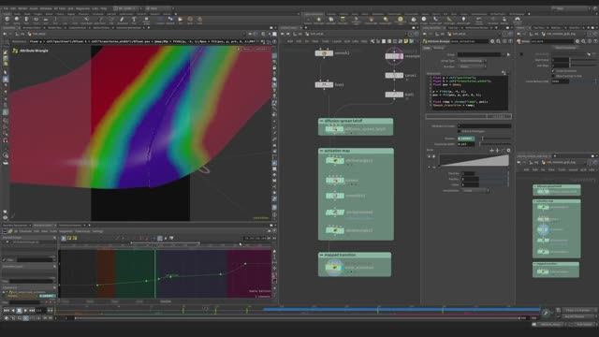
Task: Jump to first frame in playbar
Action: (x=7, y=311)
